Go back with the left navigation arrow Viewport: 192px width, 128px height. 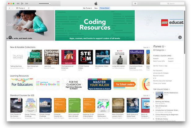coord(9,8)
